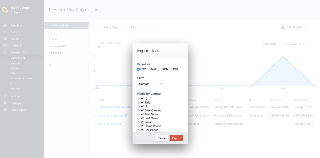Click the search magnifier icon

pos(143,27)
